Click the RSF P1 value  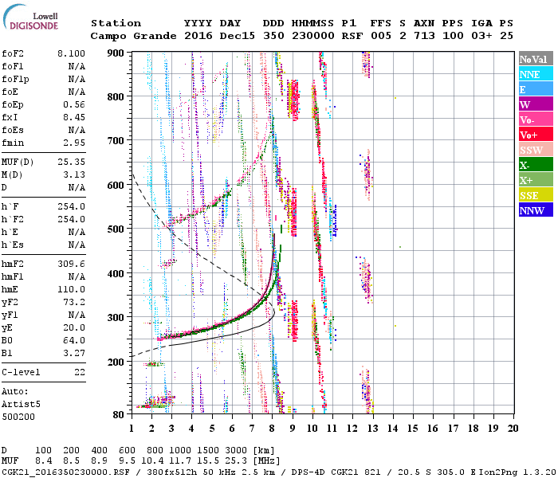tap(352, 36)
